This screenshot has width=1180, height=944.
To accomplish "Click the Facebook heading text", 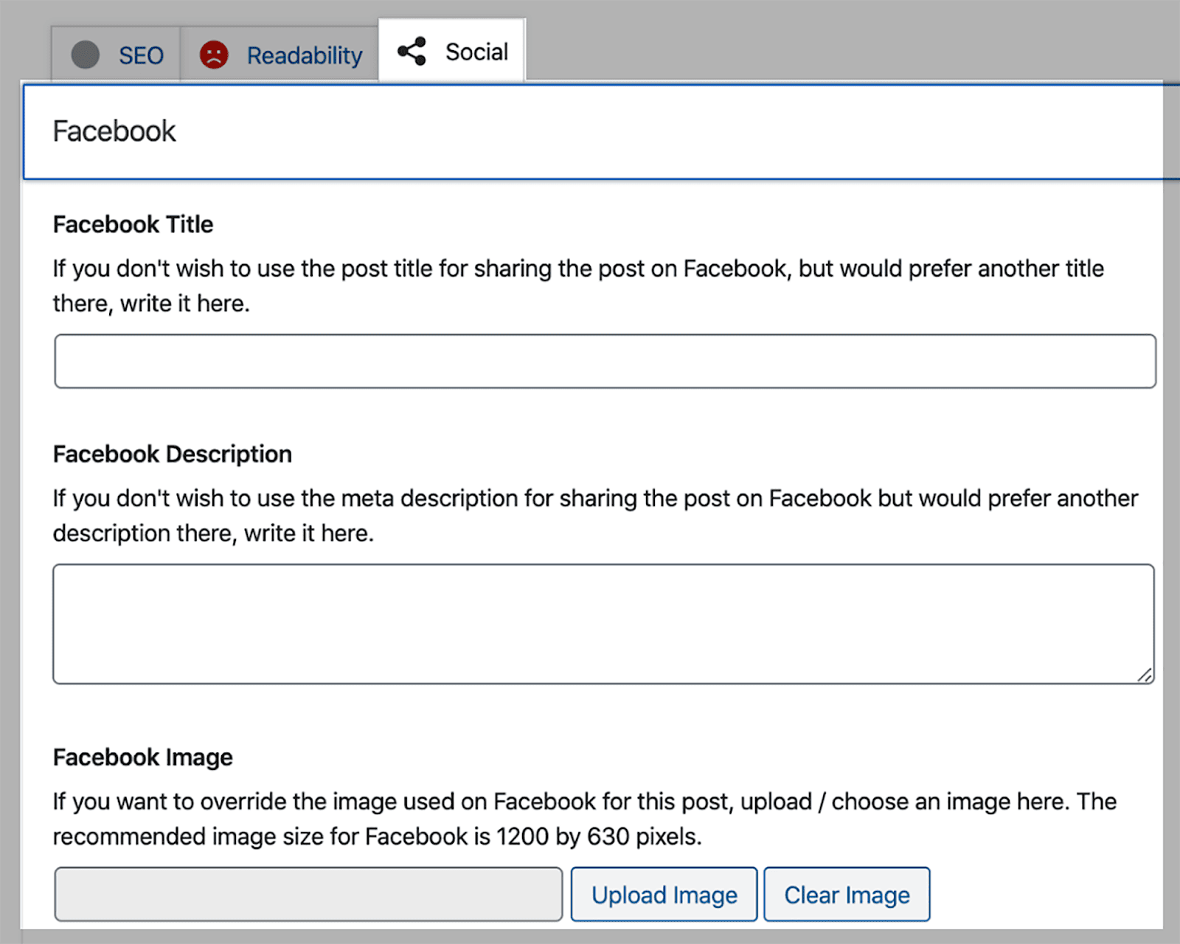I will [x=114, y=132].
